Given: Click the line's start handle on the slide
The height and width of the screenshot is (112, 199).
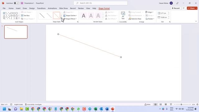Looking at the screenshot, I should tap(58, 34).
